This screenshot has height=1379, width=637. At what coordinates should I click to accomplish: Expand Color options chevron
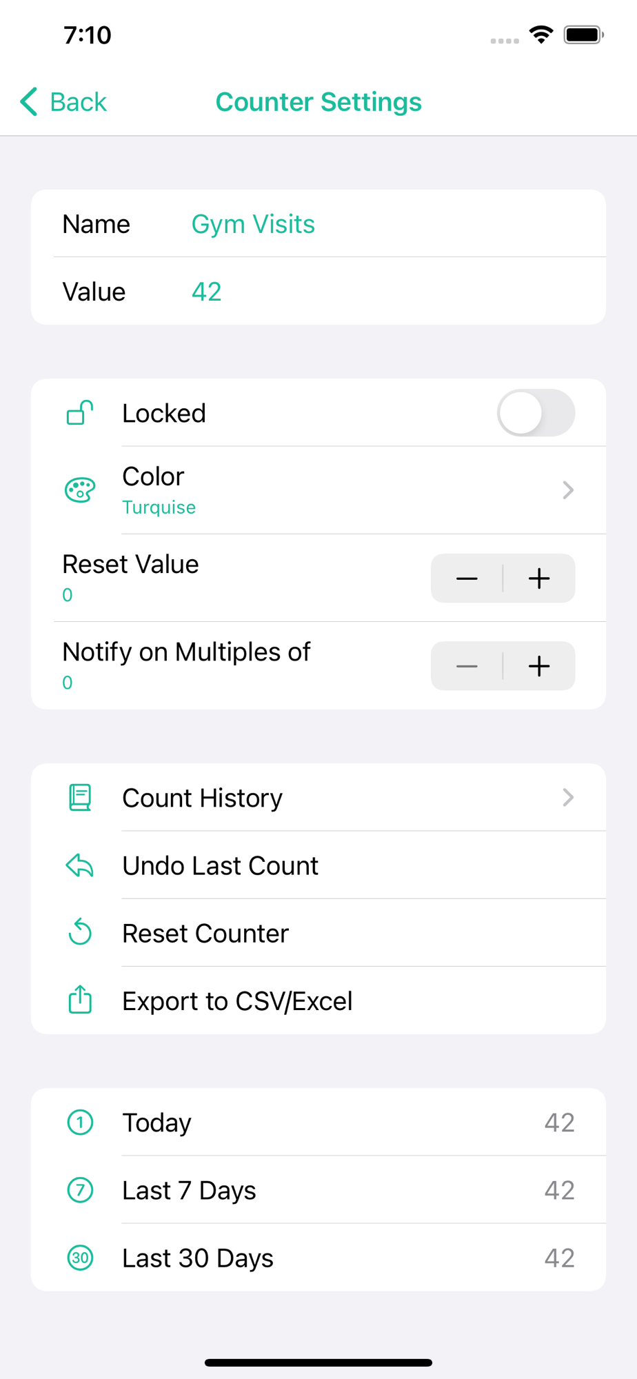point(568,490)
